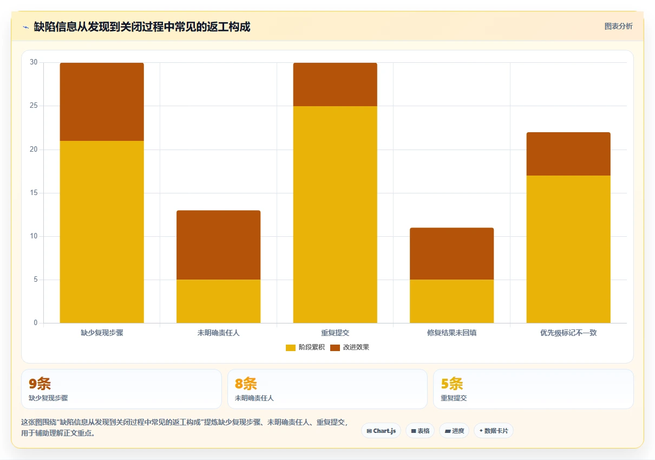
Task: Click the y-axis value 20
Action: point(34,150)
